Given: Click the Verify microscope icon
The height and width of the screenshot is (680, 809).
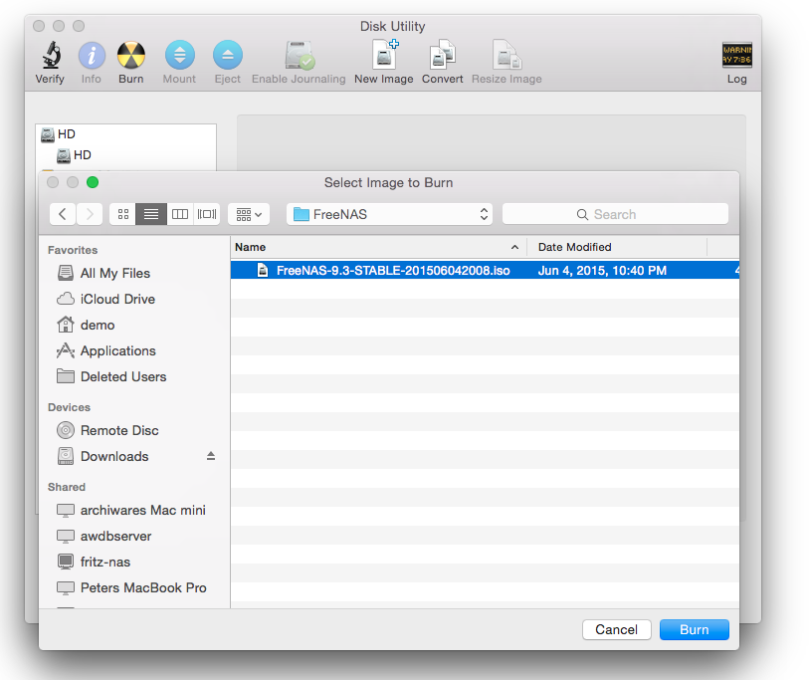Looking at the screenshot, I should coord(51,55).
